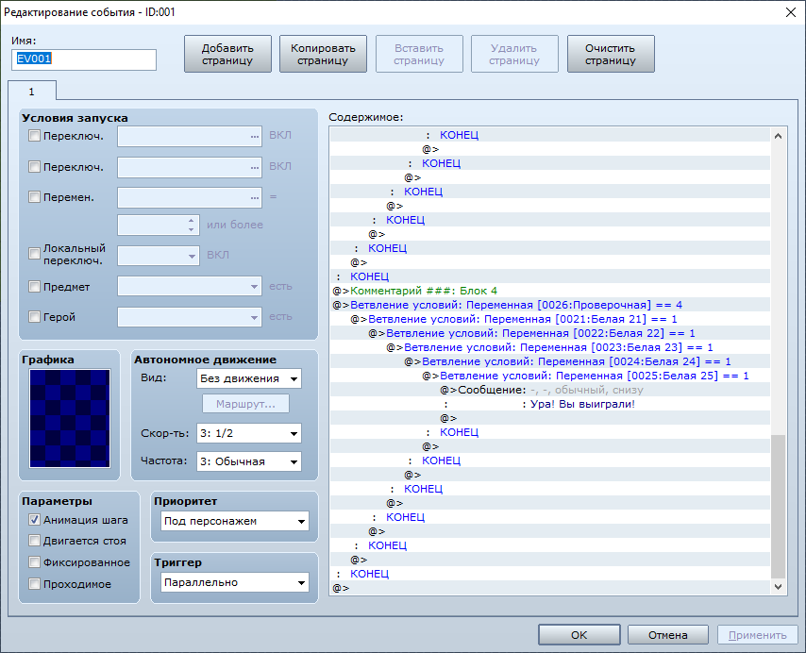Click scroll up arrow in content list
Image resolution: width=806 pixels, height=653 pixels.
click(779, 136)
